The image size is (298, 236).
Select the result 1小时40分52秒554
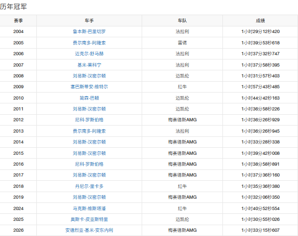click(x=260, y=209)
